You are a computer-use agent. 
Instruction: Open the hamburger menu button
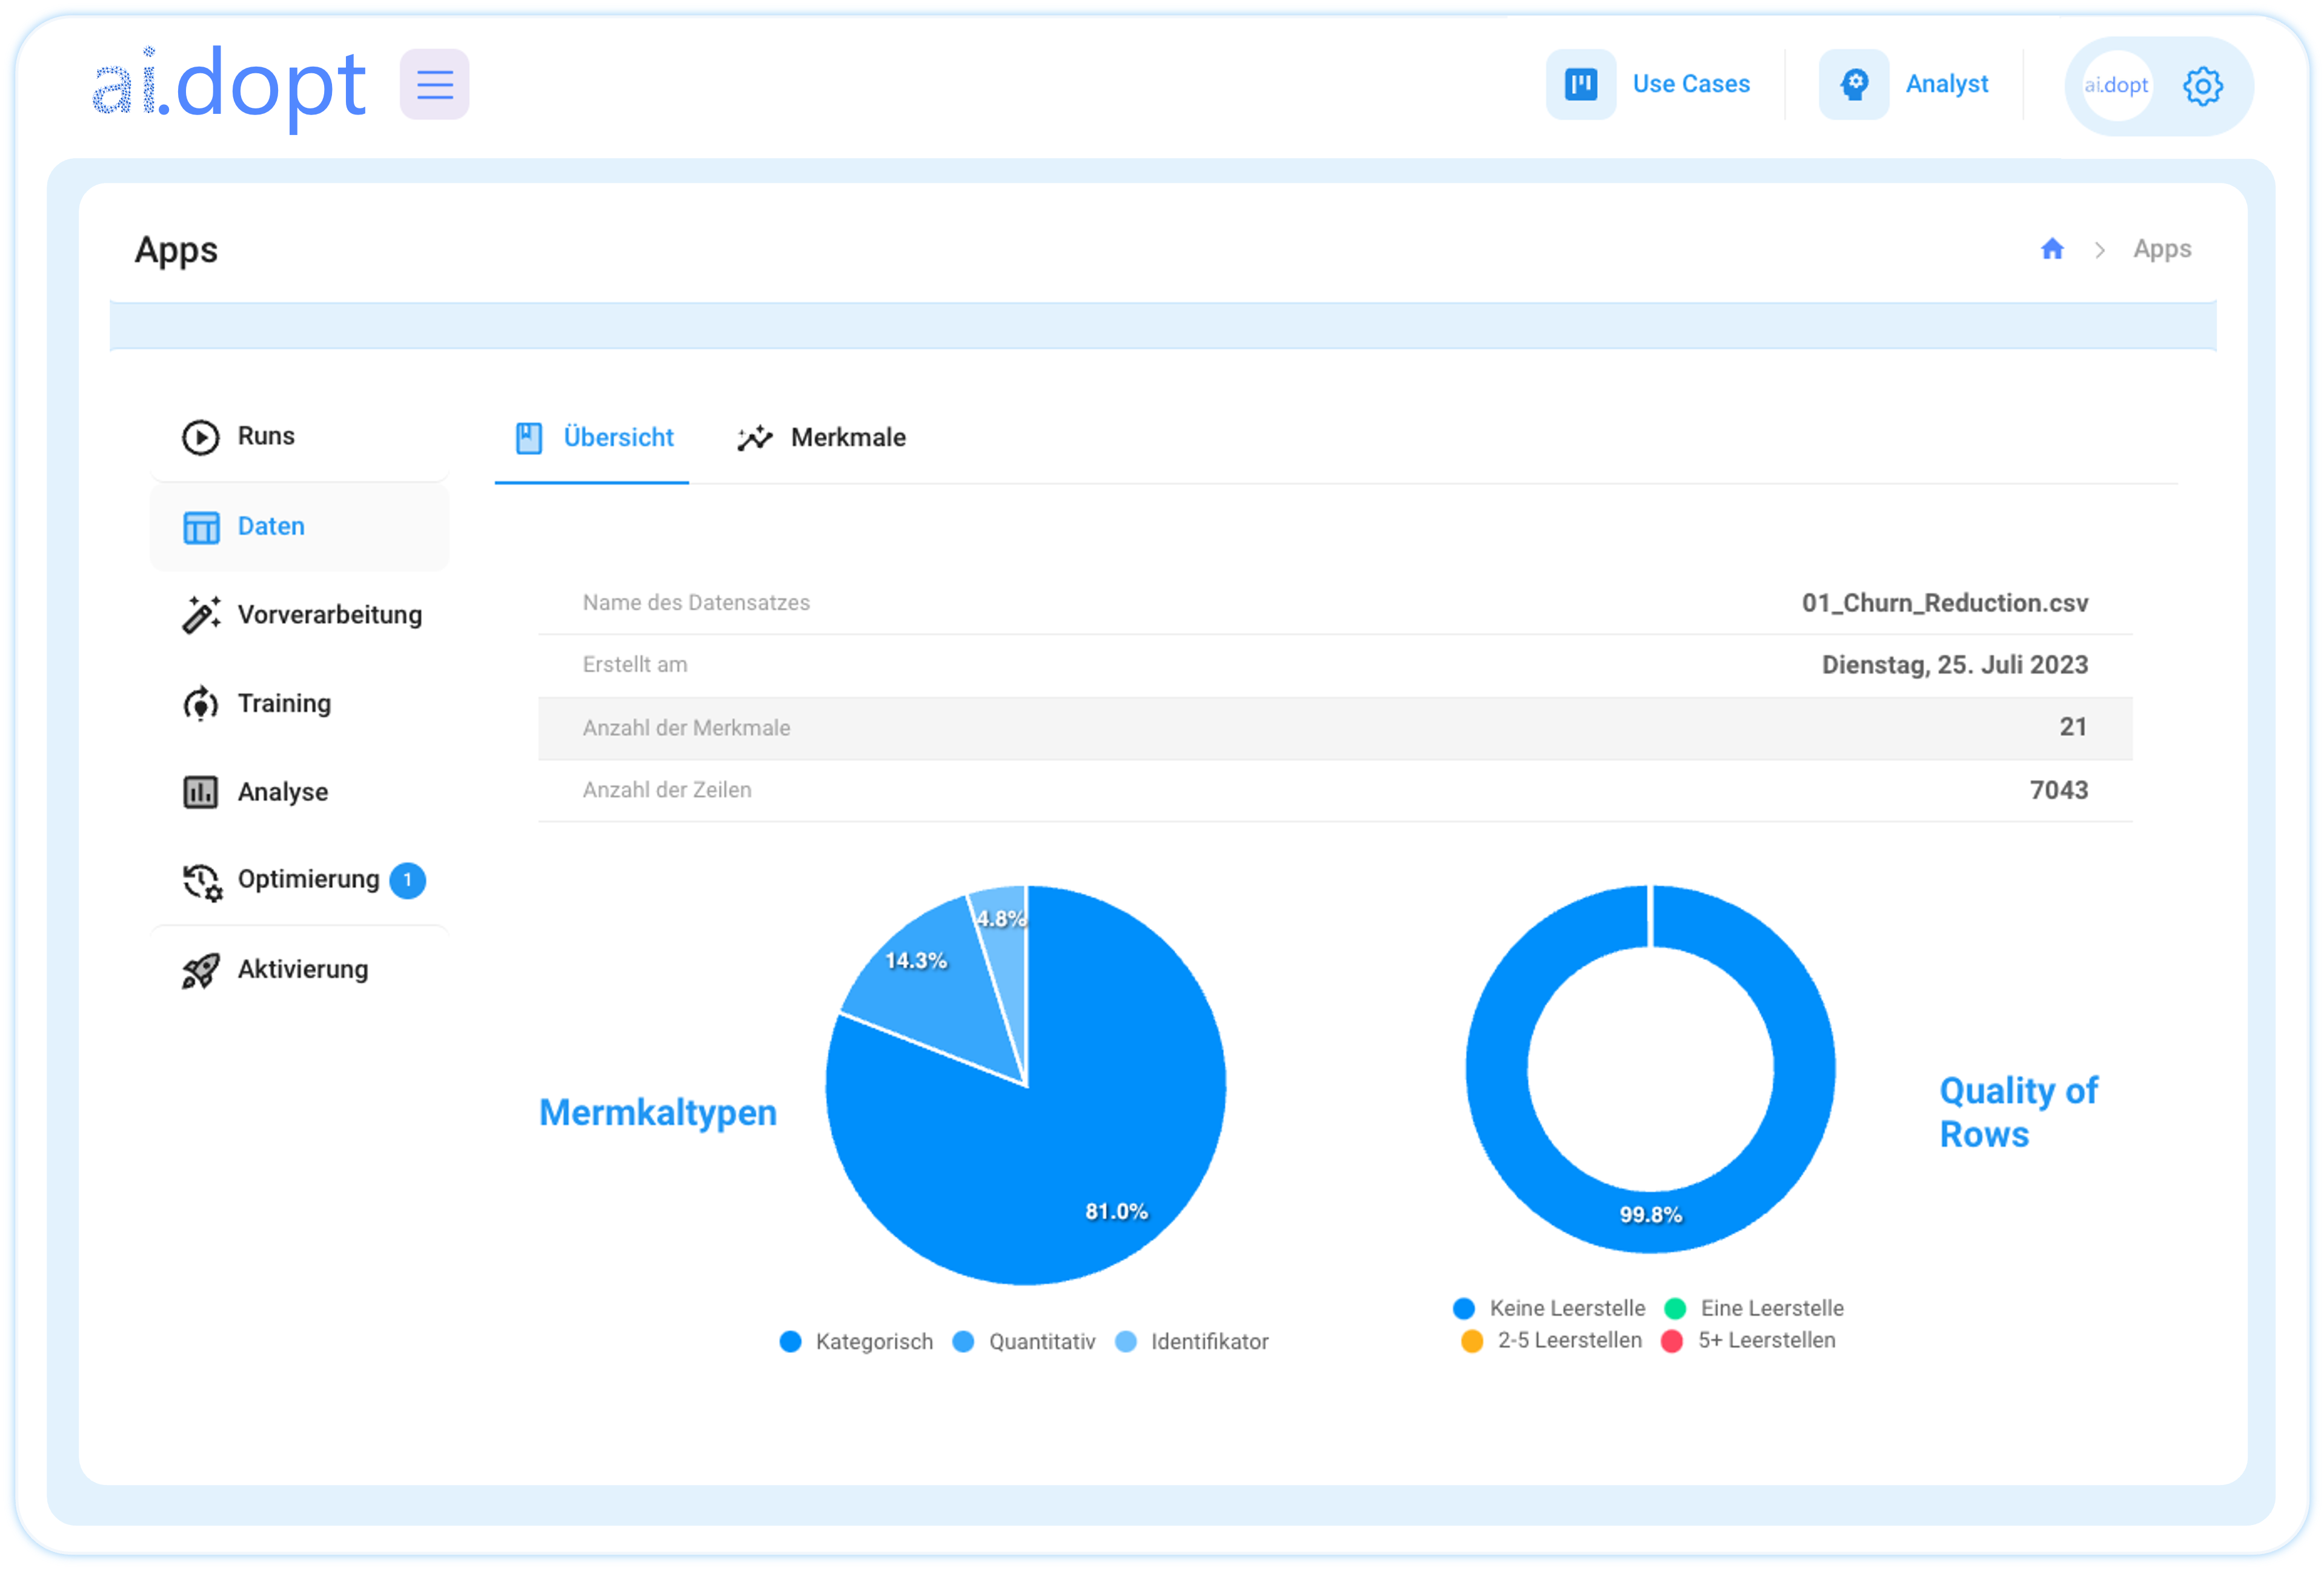click(434, 84)
